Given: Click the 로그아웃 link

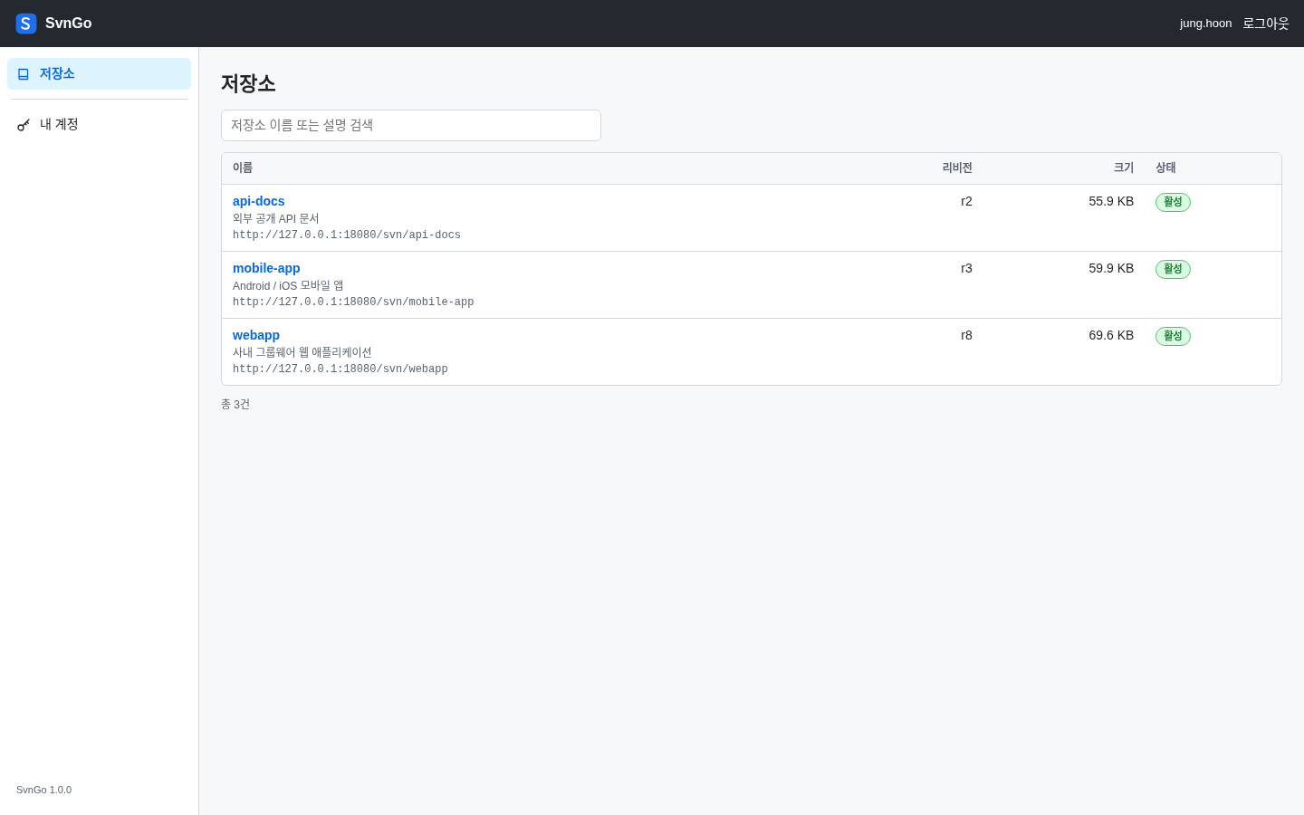Looking at the screenshot, I should (x=1266, y=24).
